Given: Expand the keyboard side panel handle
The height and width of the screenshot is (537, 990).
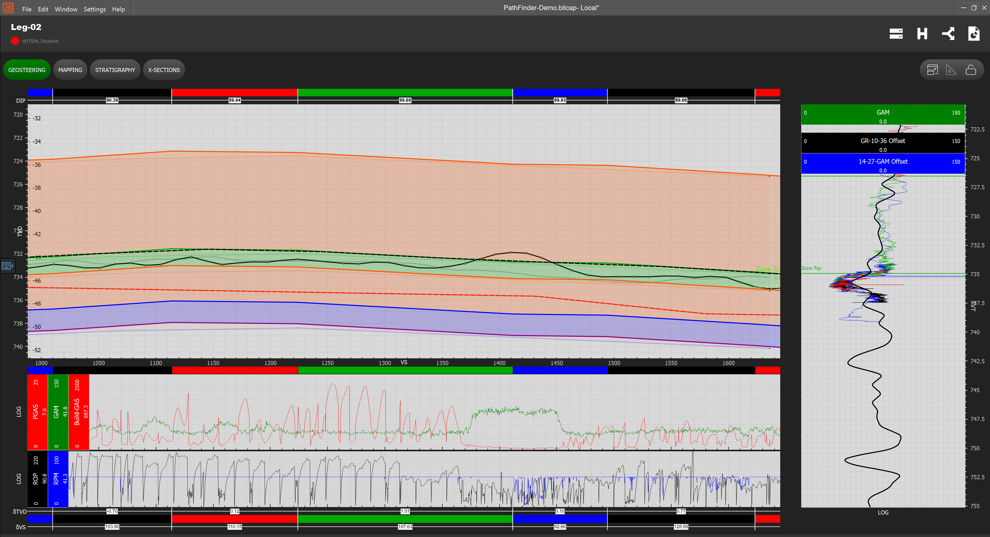Looking at the screenshot, I should coord(7,266).
